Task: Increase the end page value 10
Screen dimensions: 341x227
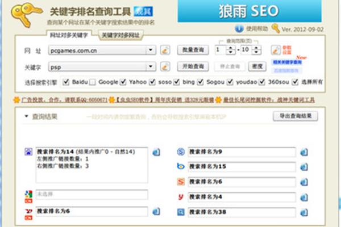Action: pos(256,48)
